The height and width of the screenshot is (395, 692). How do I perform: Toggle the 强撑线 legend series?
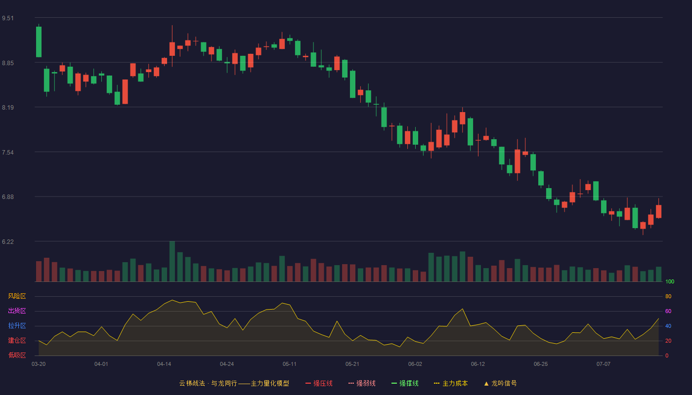pyautogui.click(x=405, y=383)
